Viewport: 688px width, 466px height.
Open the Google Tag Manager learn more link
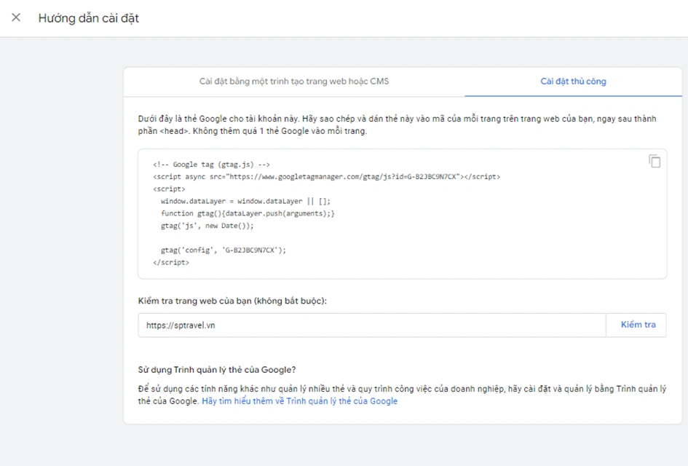(x=300, y=401)
